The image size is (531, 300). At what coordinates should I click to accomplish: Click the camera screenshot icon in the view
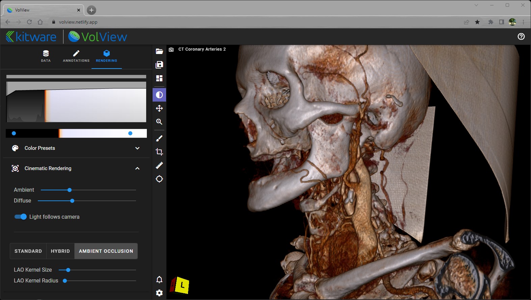(x=171, y=50)
